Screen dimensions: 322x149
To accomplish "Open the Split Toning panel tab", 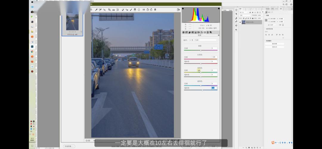I will pos(196,32).
